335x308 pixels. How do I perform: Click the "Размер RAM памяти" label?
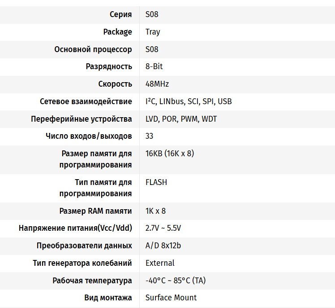pyautogui.click(x=95, y=211)
